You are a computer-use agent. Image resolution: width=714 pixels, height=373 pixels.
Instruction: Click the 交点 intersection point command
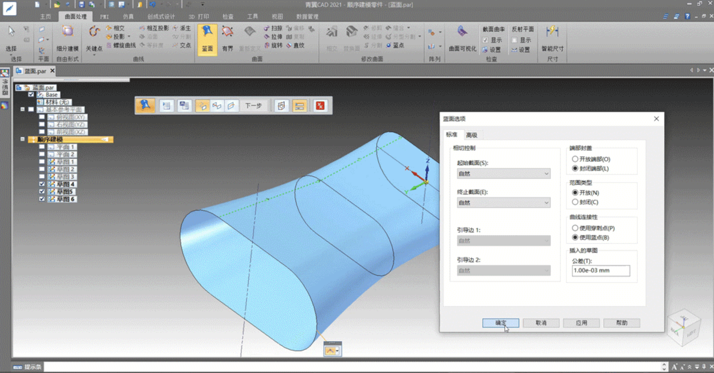[x=182, y=45]
